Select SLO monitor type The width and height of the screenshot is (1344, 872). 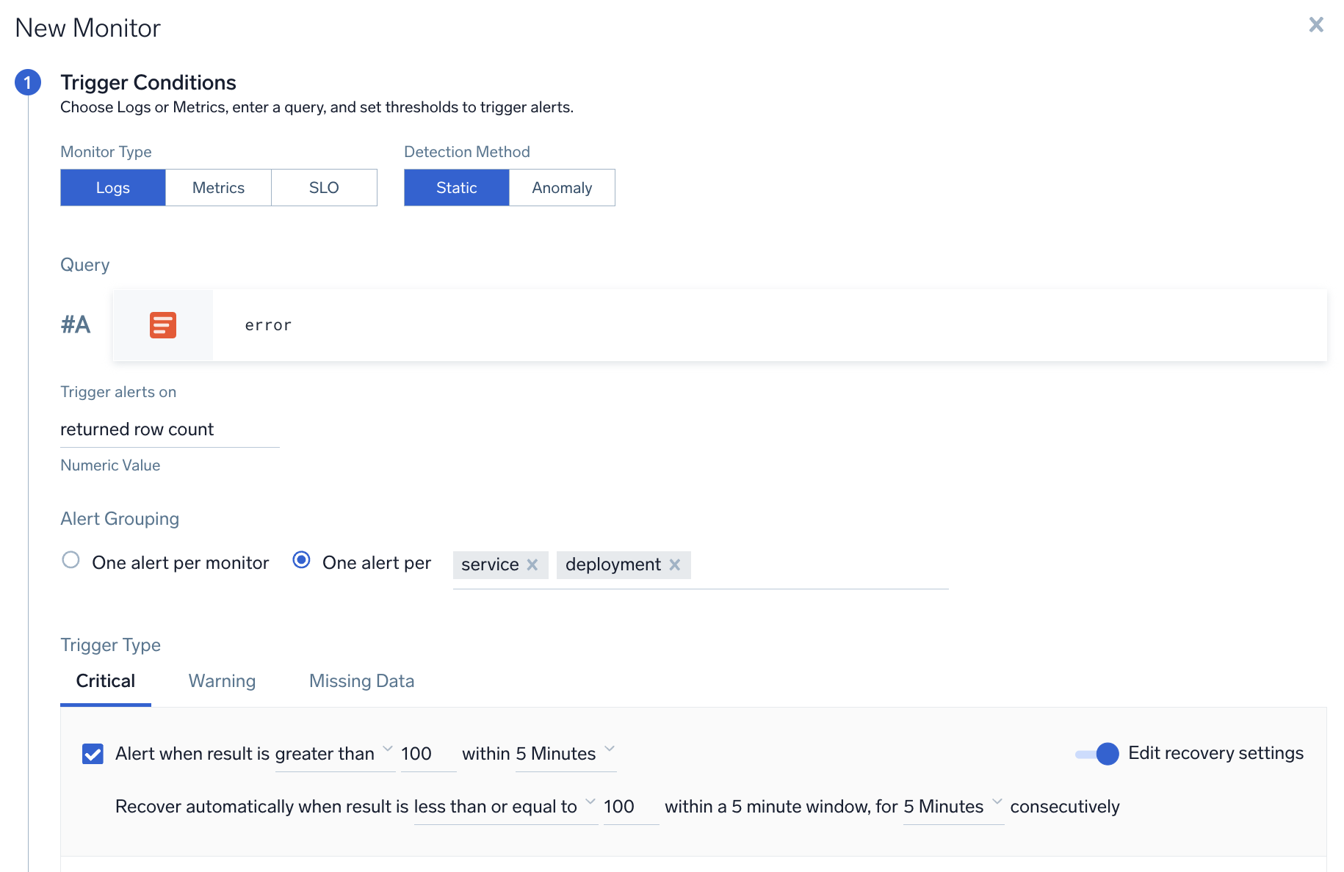[x=324, y=188]
